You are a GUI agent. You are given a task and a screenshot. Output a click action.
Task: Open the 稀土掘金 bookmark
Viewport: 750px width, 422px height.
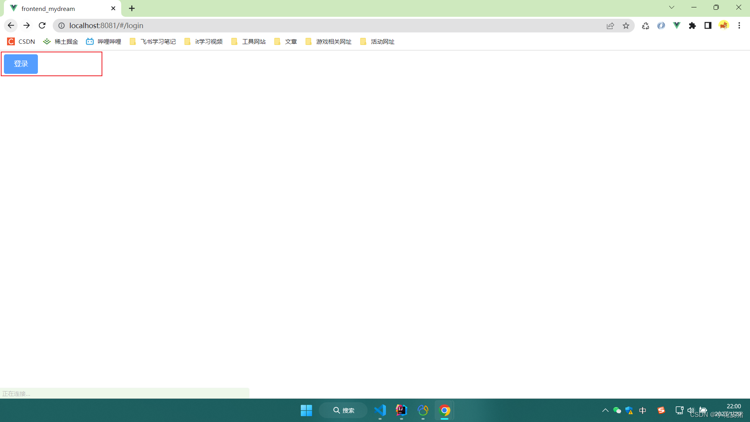tap(61, 41)
